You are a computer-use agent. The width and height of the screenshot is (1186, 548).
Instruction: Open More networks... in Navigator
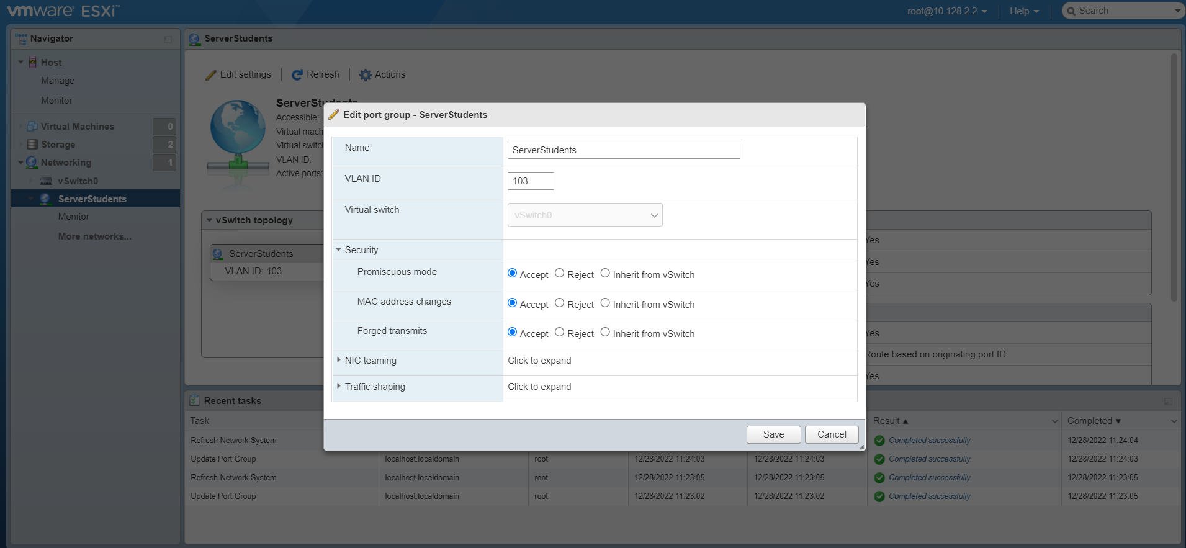point(95,236)
